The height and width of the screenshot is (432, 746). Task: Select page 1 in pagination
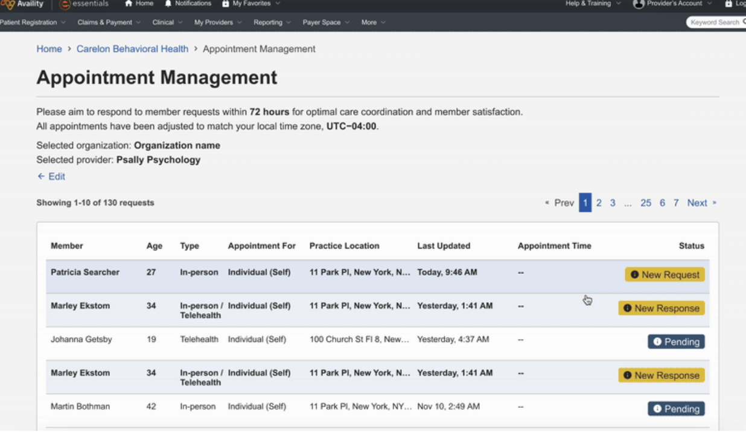click(585, 203)
